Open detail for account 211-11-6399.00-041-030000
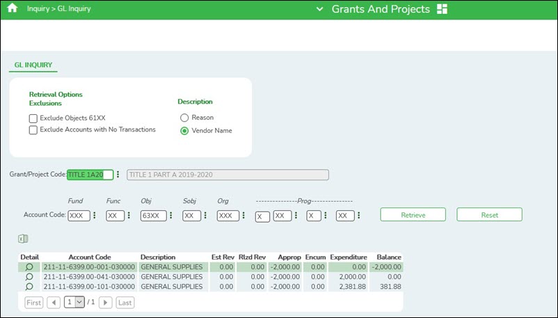This screenshot has width=558, height=318. tap(29, 276)
